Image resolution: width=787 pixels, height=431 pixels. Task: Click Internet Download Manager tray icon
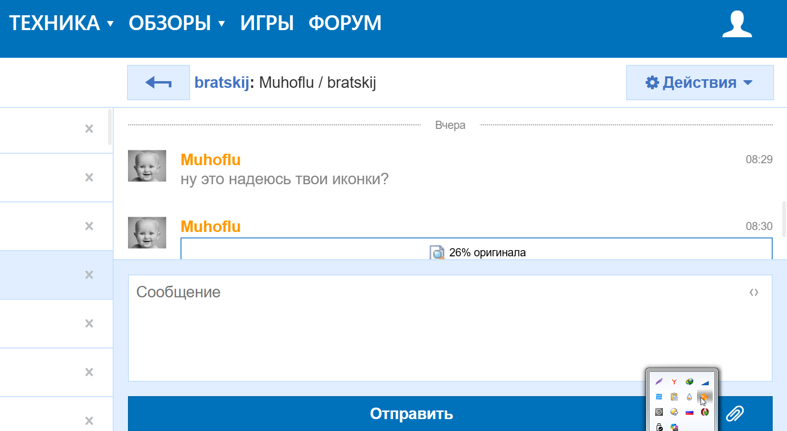[689, 382]
